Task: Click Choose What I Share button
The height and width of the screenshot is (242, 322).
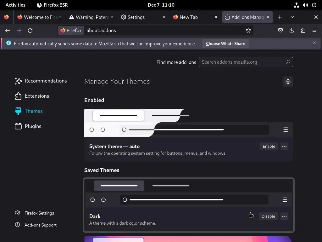Action: pyautogui.click(x=225, y=43)
